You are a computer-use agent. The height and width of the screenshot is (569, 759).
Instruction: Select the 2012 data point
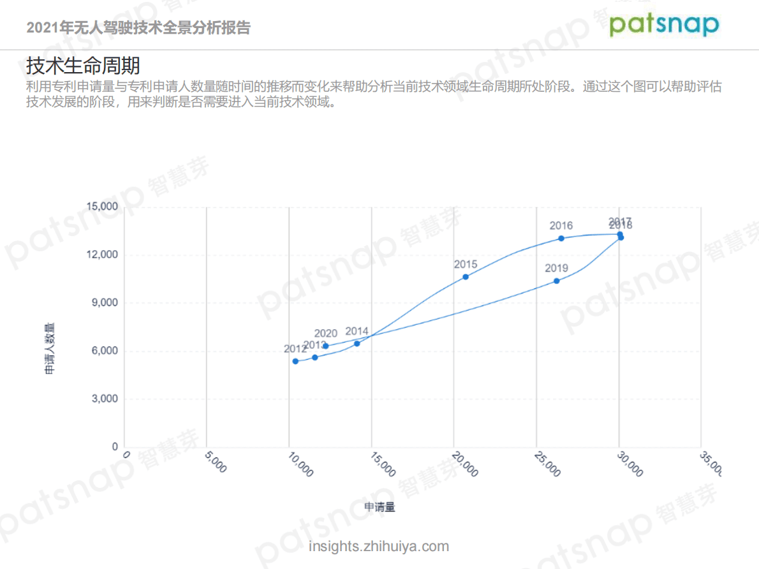click(x=295, y=361)
